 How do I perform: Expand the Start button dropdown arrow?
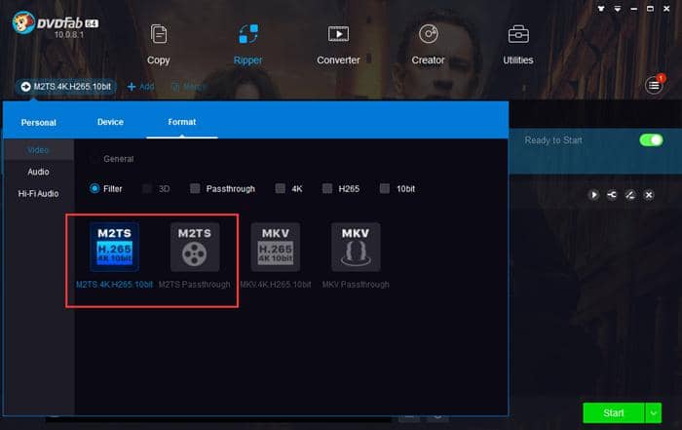(654, 412)
